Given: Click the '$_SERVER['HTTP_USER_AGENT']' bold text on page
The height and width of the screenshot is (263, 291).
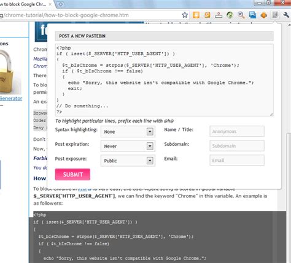Looking at the screenshot, I should (75, 196).
